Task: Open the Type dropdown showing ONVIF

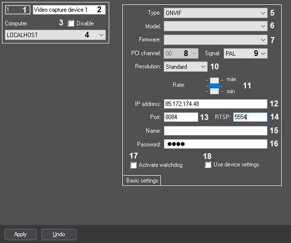Action: 215,13
